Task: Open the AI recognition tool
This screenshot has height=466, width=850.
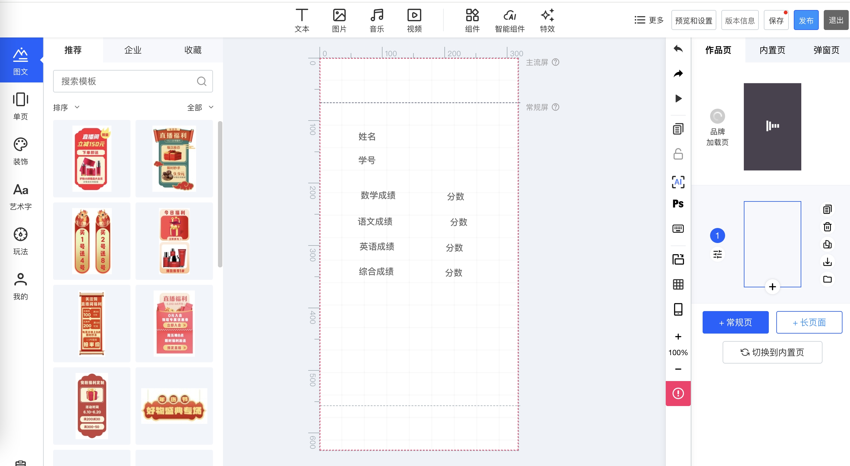Action: (x=678, y=182)
